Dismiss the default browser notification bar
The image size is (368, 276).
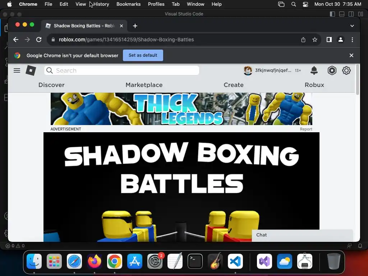[x=351, y=55]
